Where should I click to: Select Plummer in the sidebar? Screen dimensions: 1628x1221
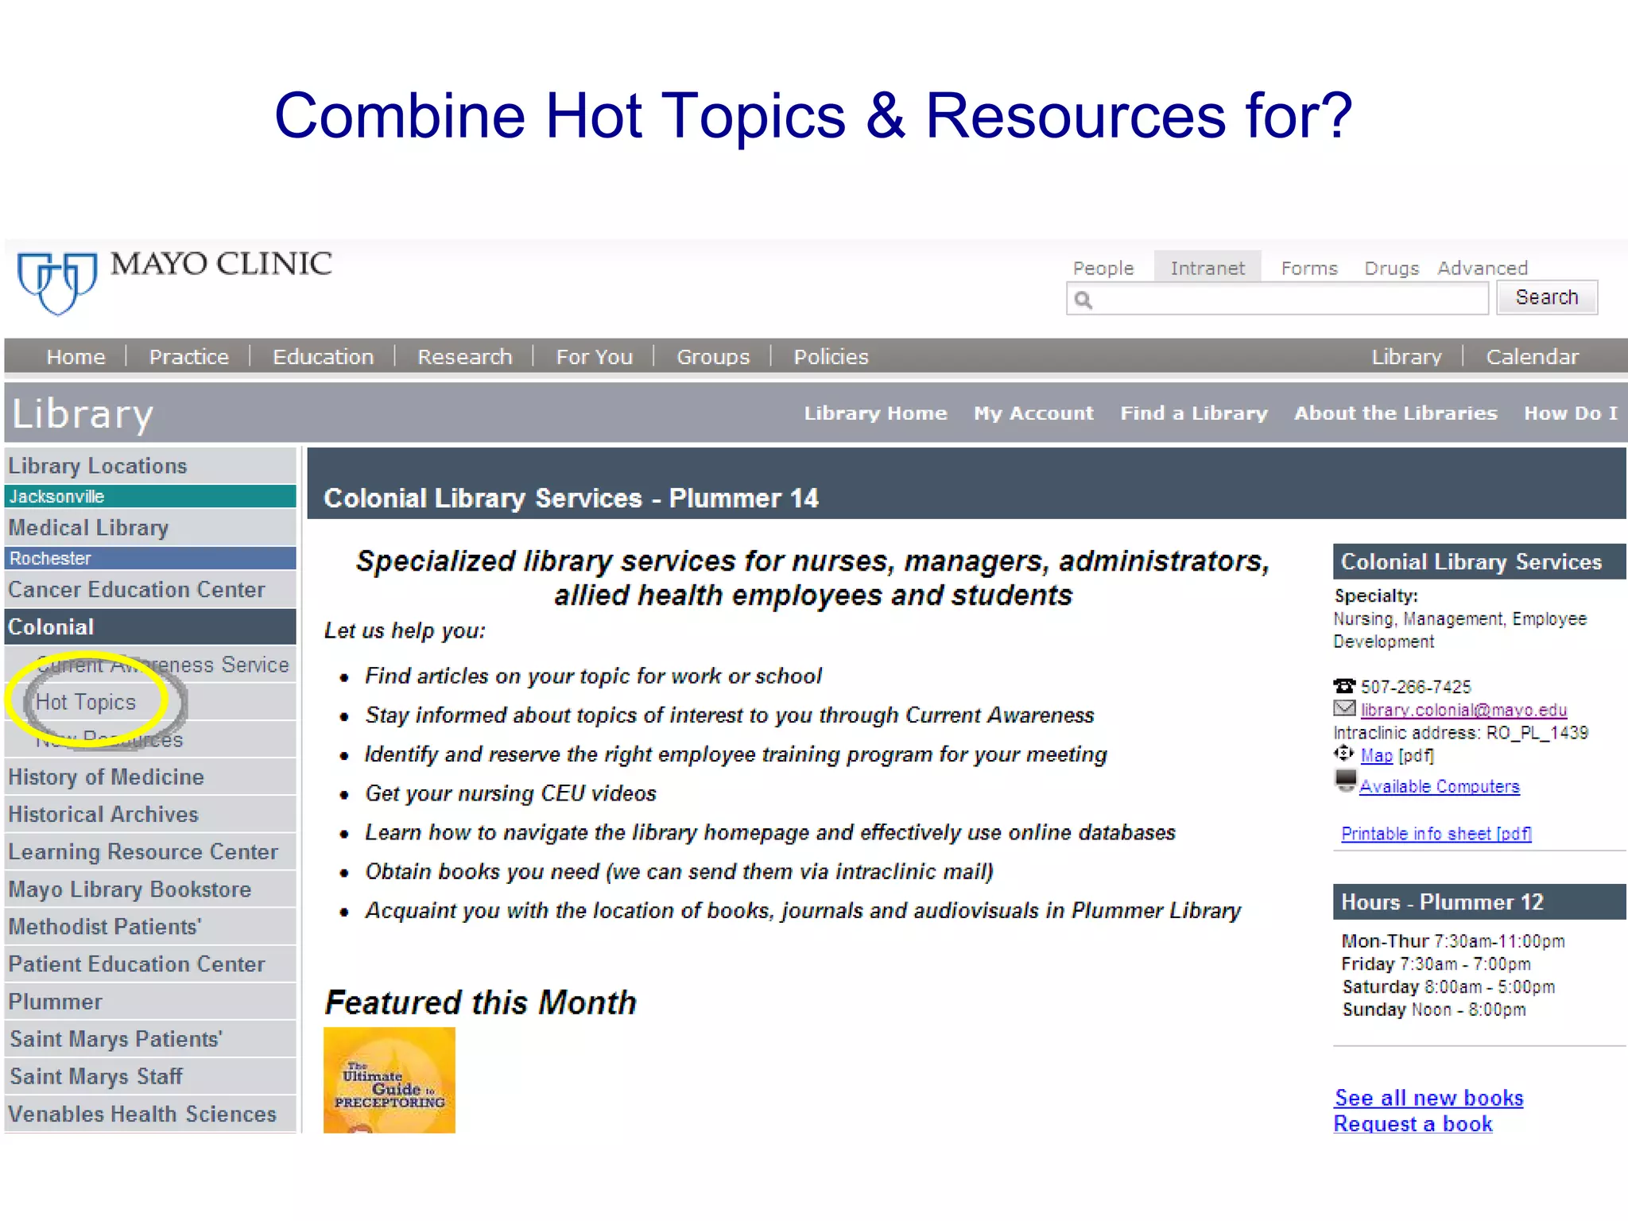pyautogui.click(x=150, y=1002)
